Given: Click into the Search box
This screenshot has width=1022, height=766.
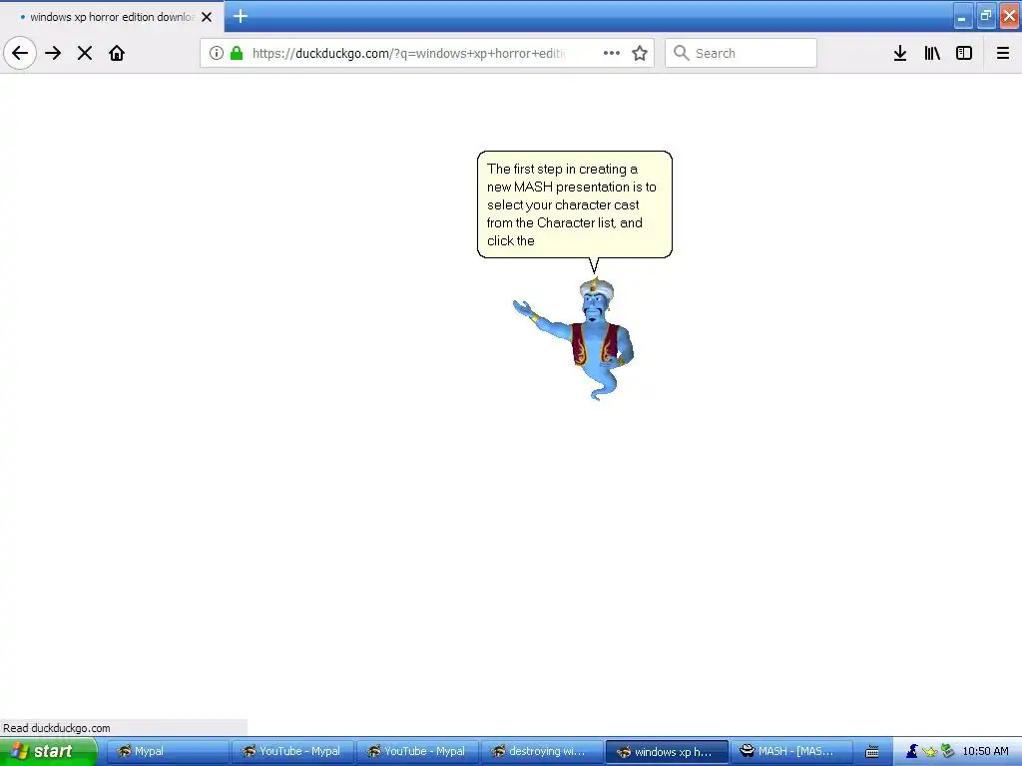Looking at the screenshot, I should [x=742, y=53].
